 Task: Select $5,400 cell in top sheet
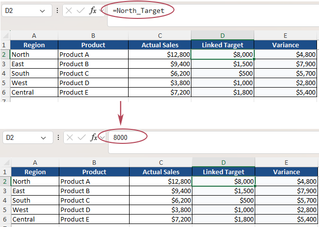click(286, 92)
